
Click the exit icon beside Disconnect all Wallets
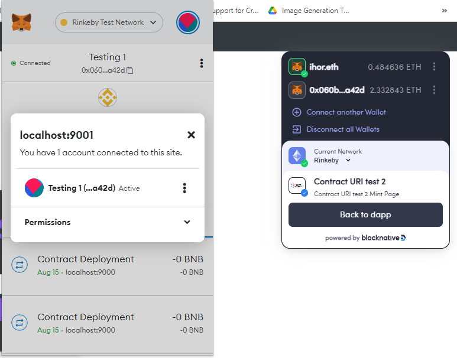click(297, 129)
